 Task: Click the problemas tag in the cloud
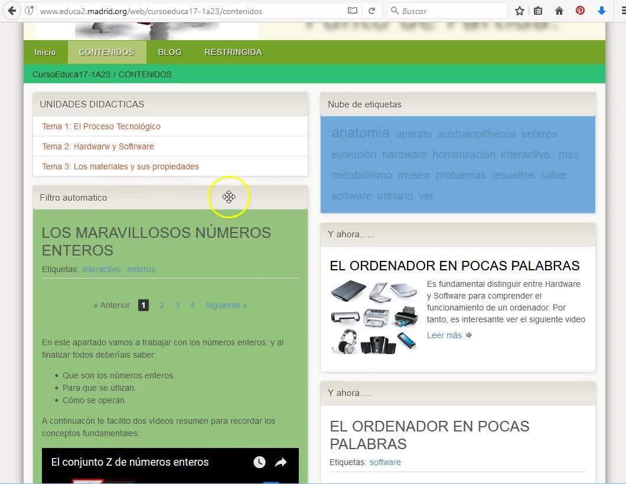point(460,175)
